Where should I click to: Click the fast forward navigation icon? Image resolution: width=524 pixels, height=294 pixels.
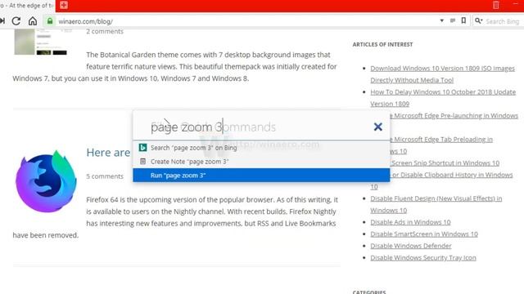coord(2,21)
